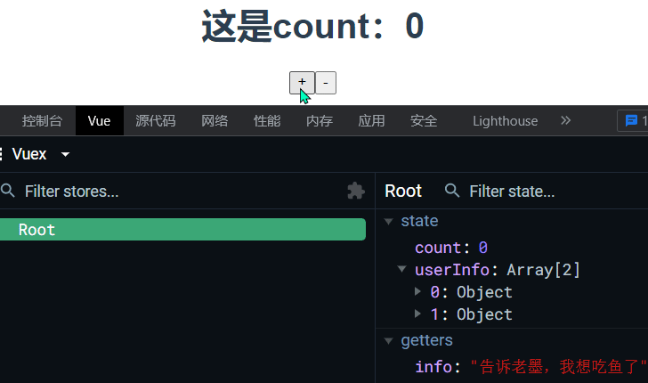Click the Root heading in state pane

click(x=403, y=191)
